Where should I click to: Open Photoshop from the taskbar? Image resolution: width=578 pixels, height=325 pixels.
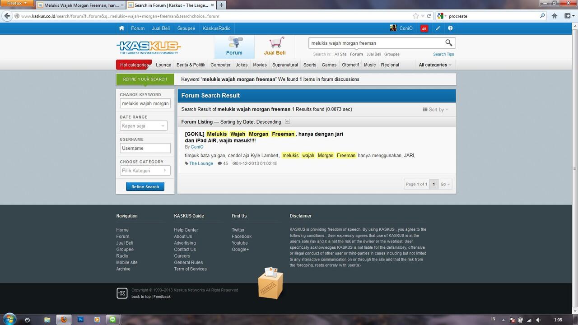(x=81, y=320)
